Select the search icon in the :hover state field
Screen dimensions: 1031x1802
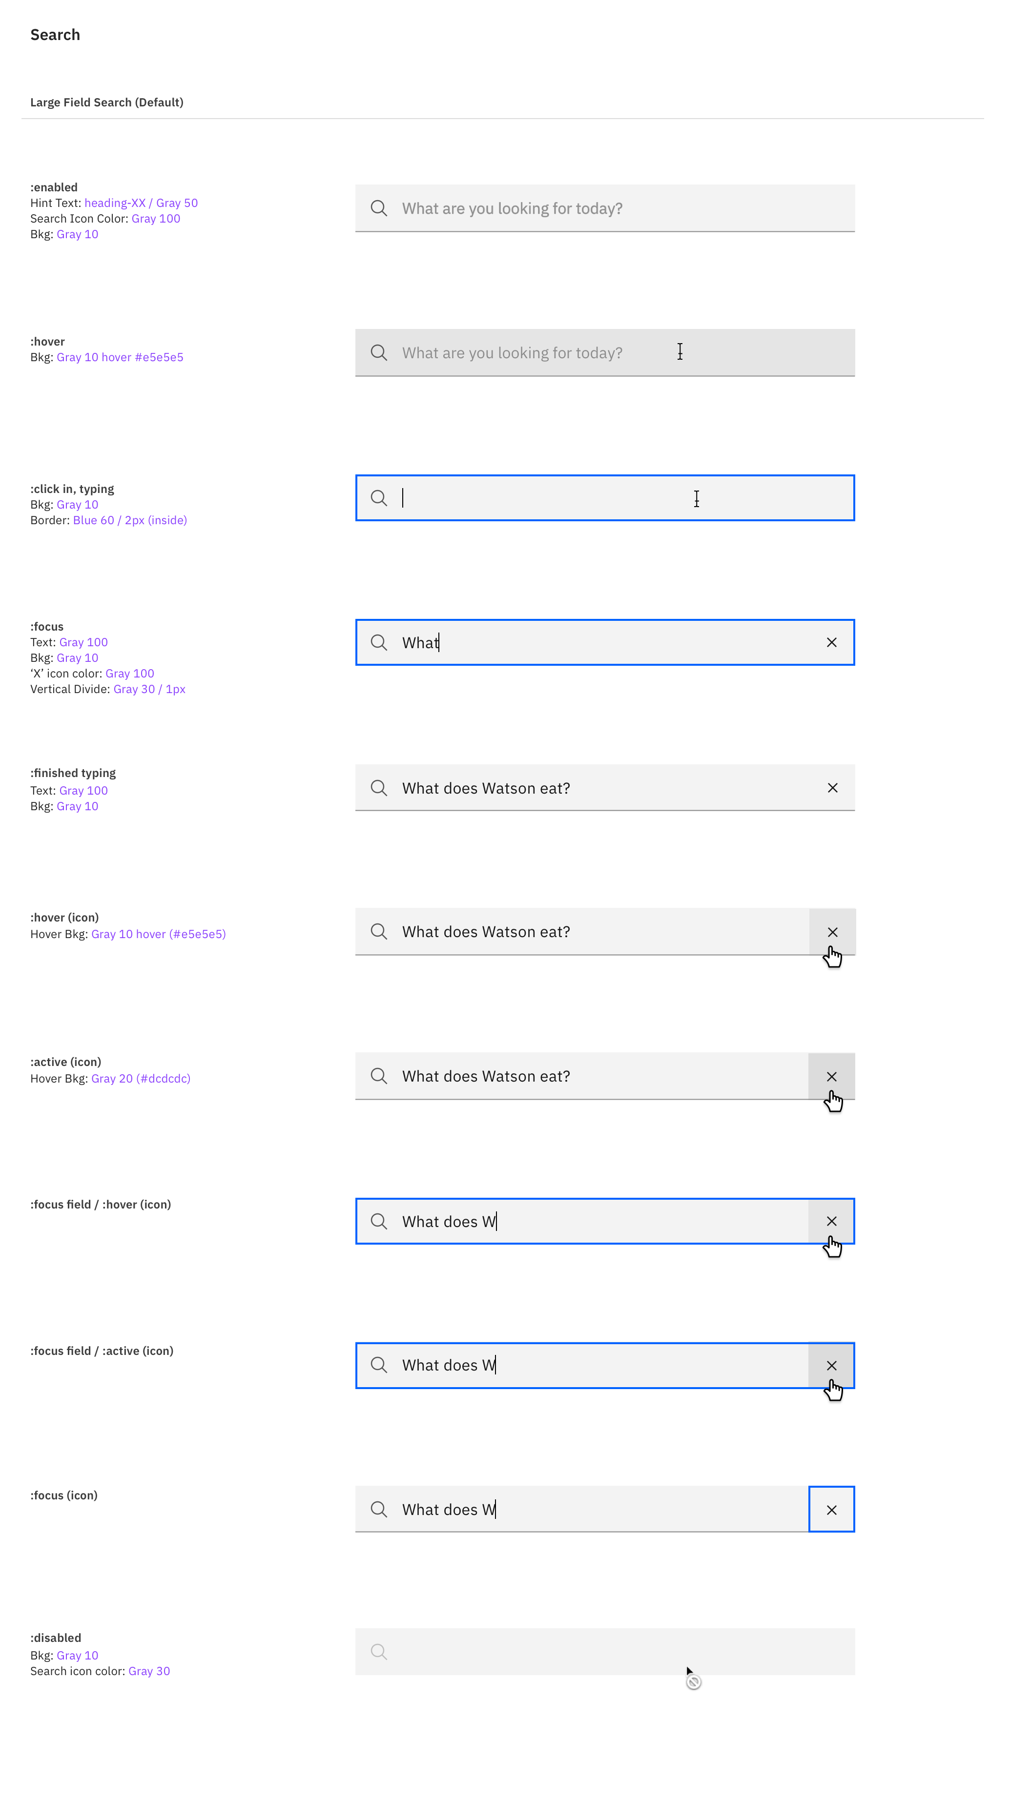[x=379, y=352]
